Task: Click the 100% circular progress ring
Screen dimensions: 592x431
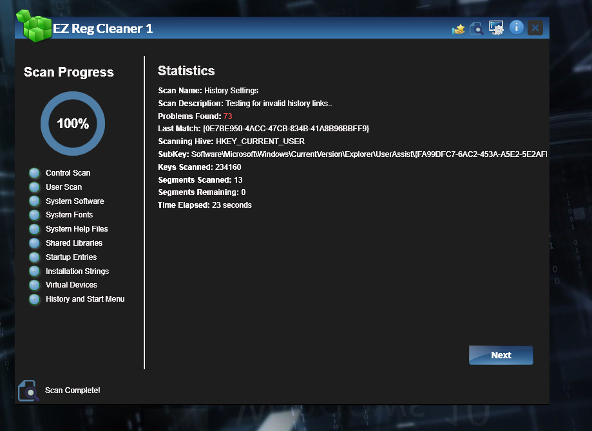Action: click(x=73, y=124)
